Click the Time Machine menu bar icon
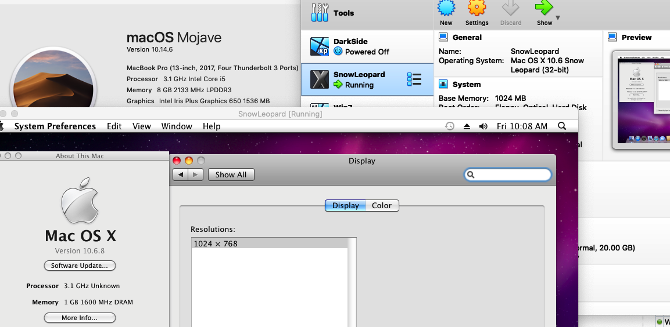The height and width of the screenshot is (327, 670). 450,126
